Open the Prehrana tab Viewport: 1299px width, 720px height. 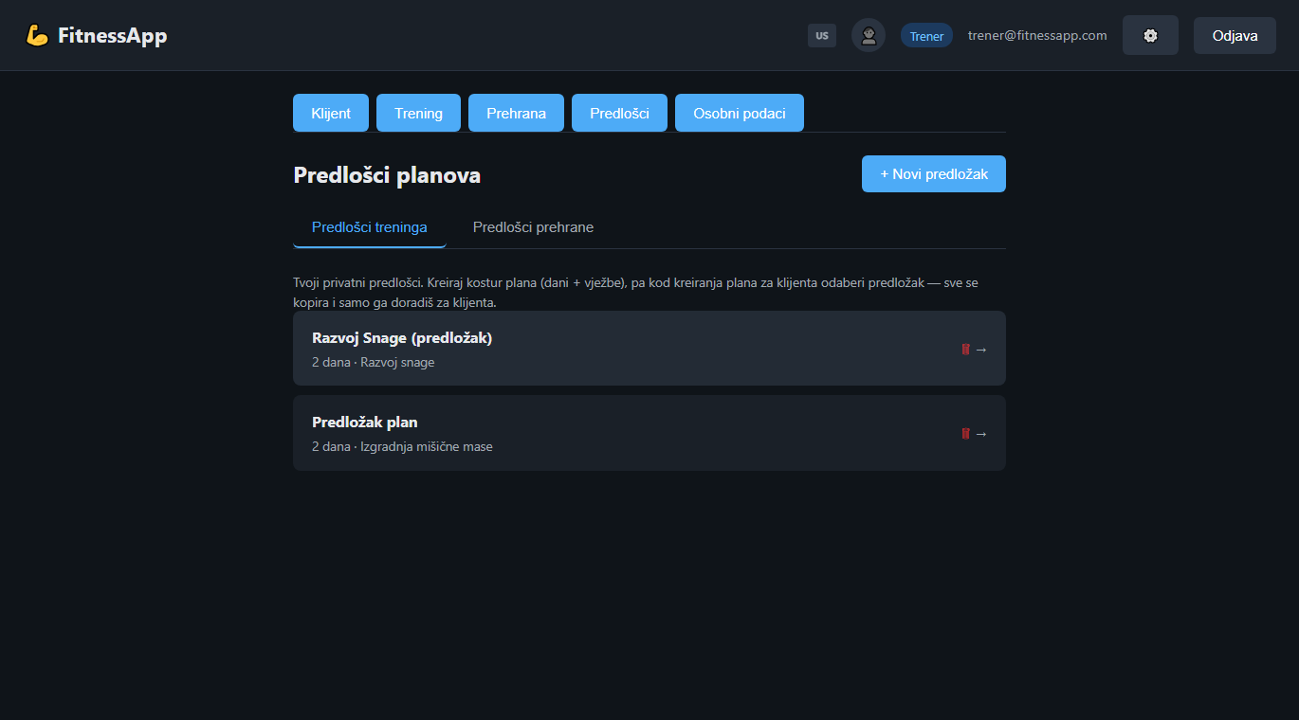pyautogui.click(x=516, y=113)
